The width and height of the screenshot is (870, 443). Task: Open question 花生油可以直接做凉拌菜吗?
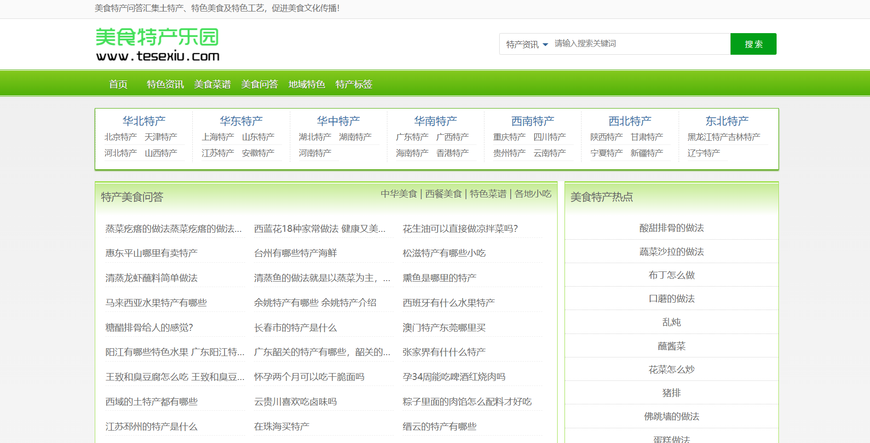click(x=460, y=229)
